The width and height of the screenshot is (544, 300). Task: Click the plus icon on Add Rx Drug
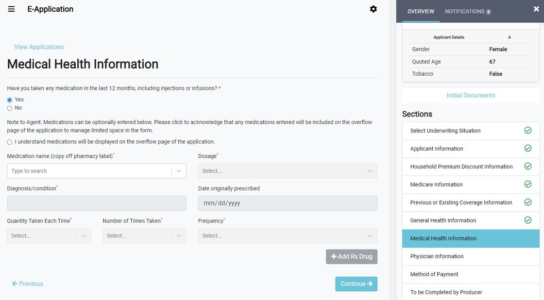334,256
